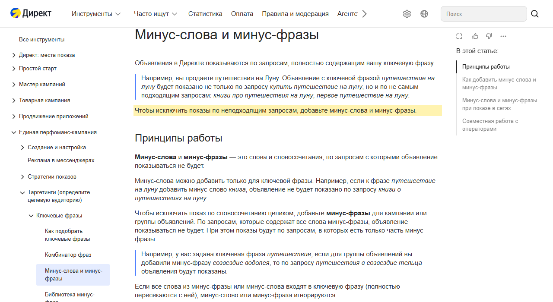Open the language globe icon
The width and height of the screenshot is (553, 302).
click(424, 14)
